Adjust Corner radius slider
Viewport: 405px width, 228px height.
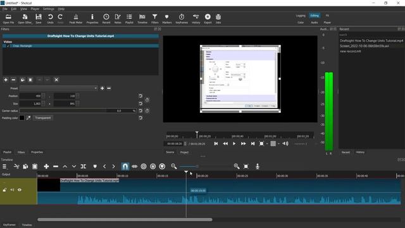pos(78,111)
